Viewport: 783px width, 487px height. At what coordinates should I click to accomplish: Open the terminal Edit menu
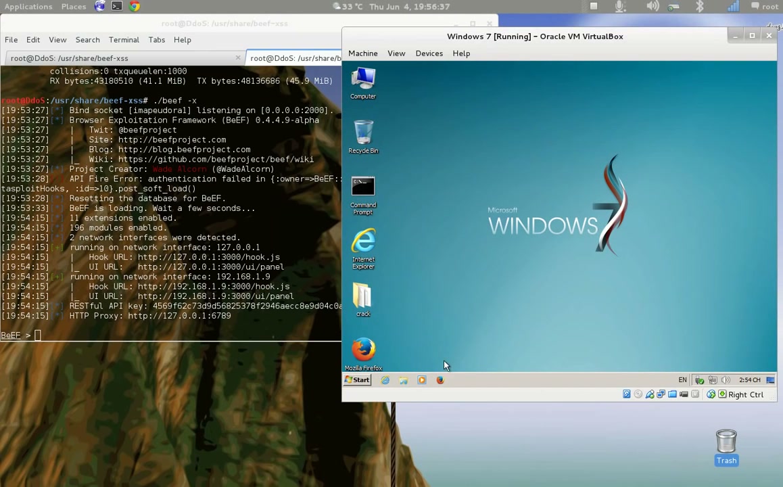tap(33, 40)
